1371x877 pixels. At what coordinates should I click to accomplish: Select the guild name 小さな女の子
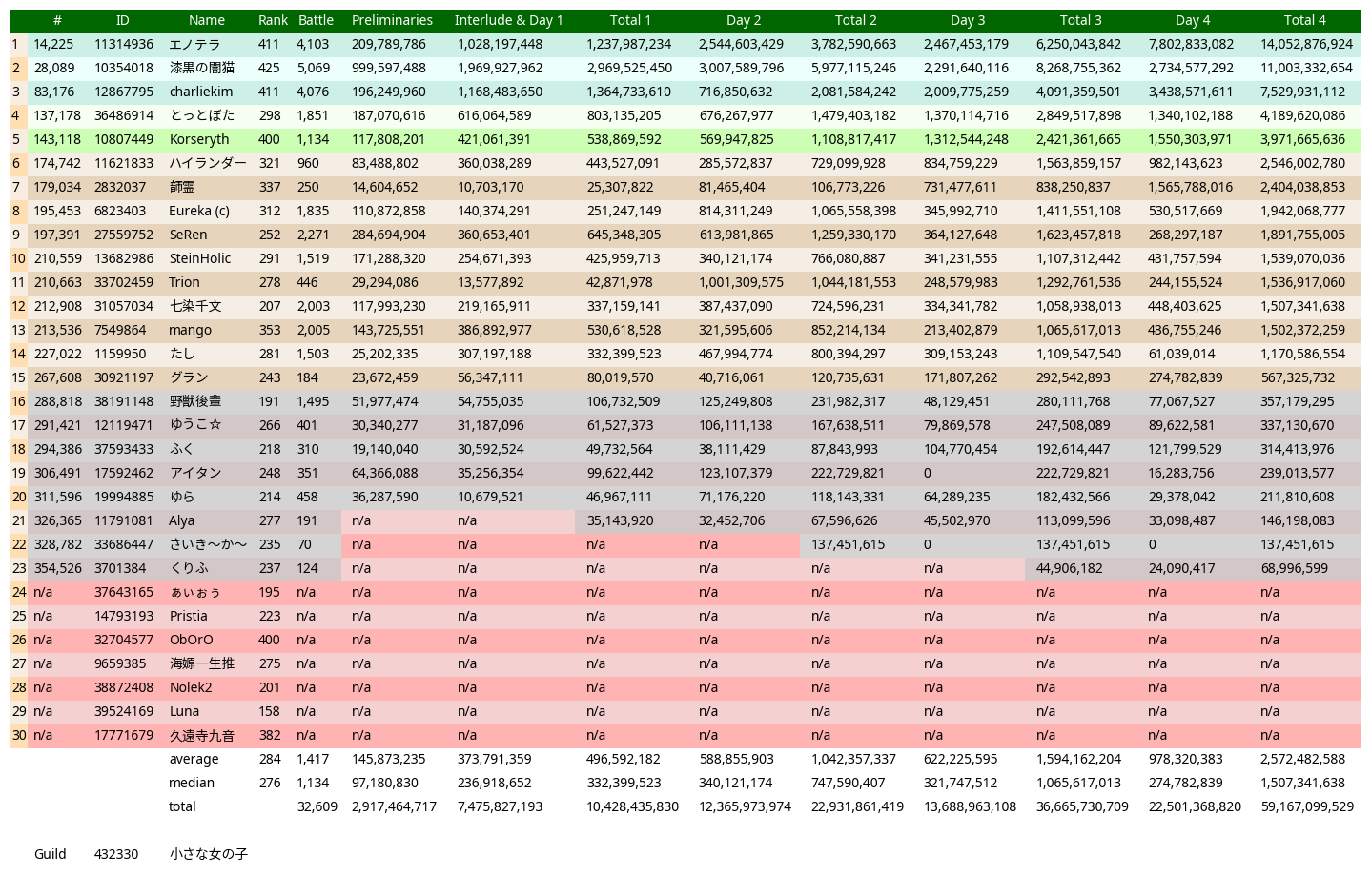(x=209, y=854)
